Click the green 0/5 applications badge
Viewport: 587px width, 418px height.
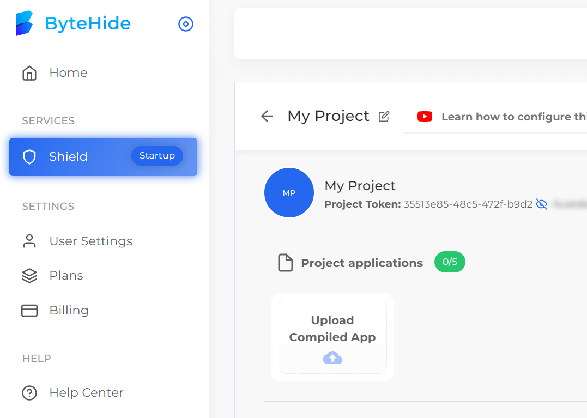pyautogui.click(x=449, y=262)
